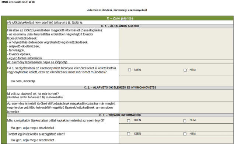Click details field for legal action

tap(176, 140)
